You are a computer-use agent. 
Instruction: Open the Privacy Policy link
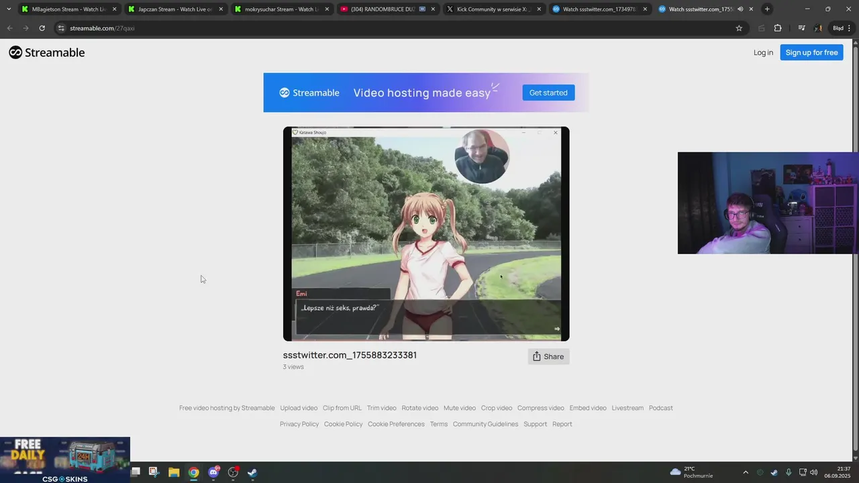[299, 424]
